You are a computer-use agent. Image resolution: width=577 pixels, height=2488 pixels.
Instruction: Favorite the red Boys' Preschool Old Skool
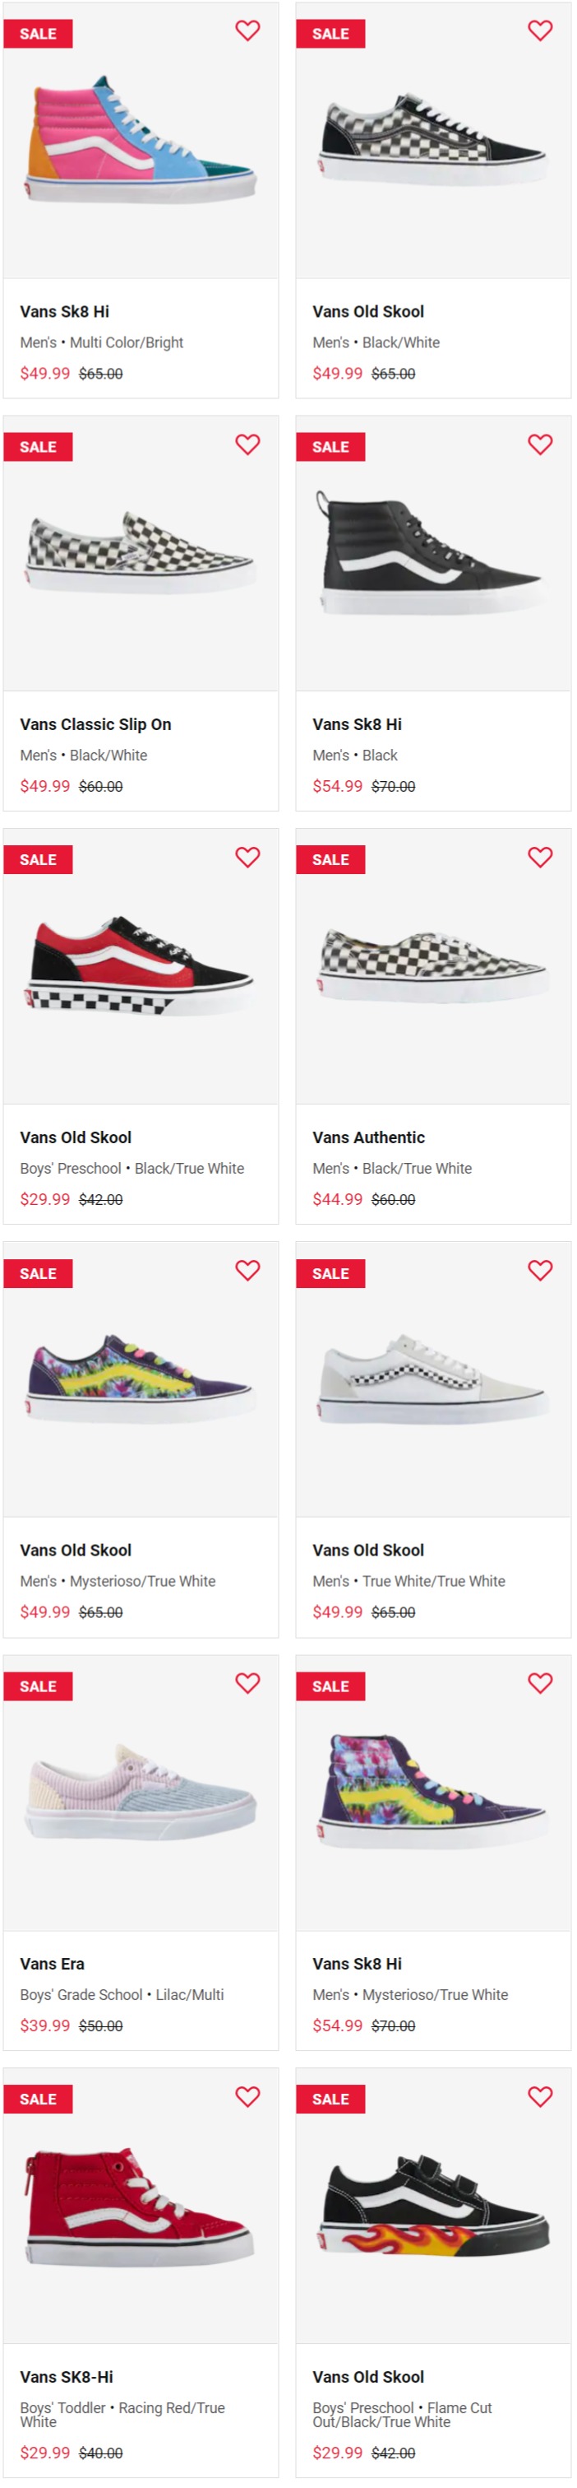[248, 858]
